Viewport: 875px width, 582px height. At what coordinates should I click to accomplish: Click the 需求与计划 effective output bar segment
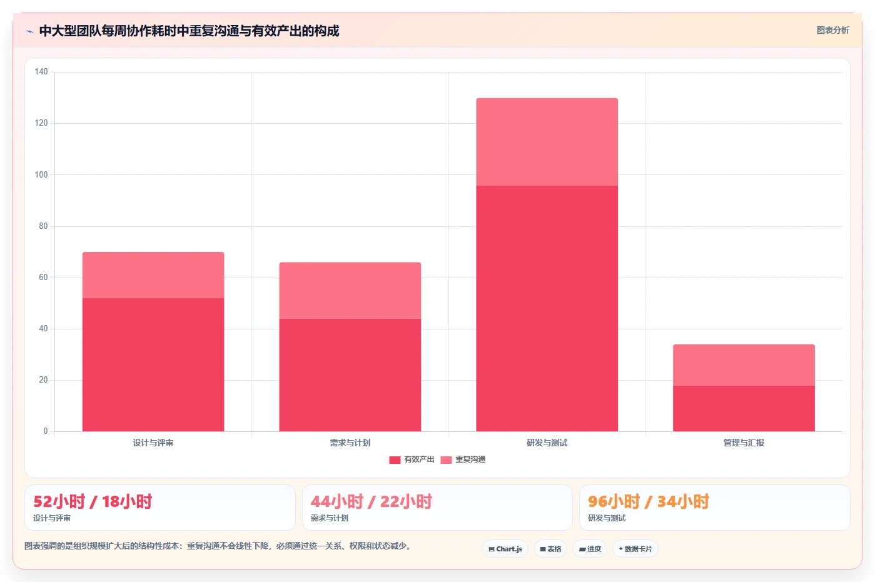click(x=350, y=375)
